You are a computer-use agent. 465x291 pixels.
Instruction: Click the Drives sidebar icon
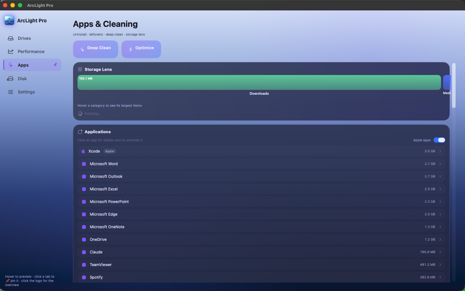pos(10,38)
